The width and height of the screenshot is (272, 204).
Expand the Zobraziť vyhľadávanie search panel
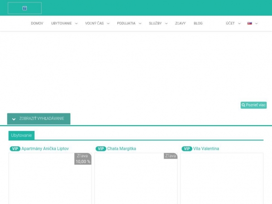point(39,119)
